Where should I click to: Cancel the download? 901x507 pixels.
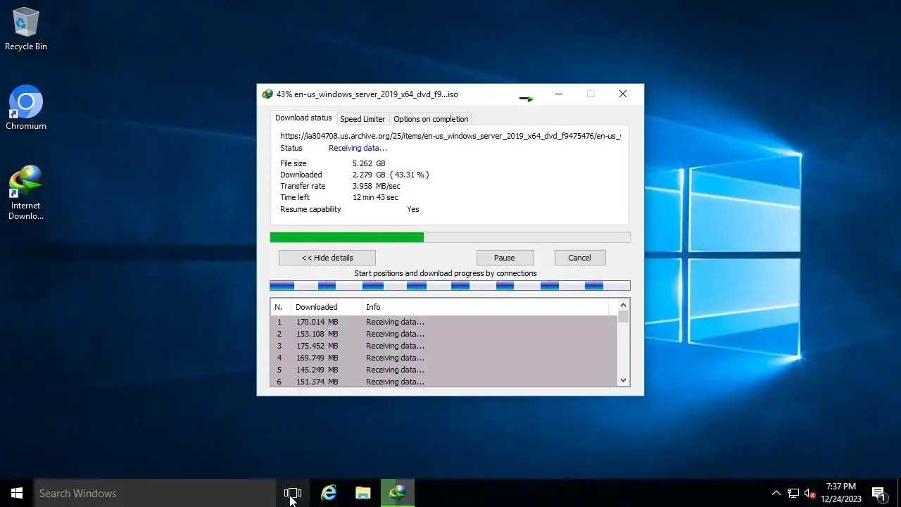pyautogui.click(x=580, y=258)
